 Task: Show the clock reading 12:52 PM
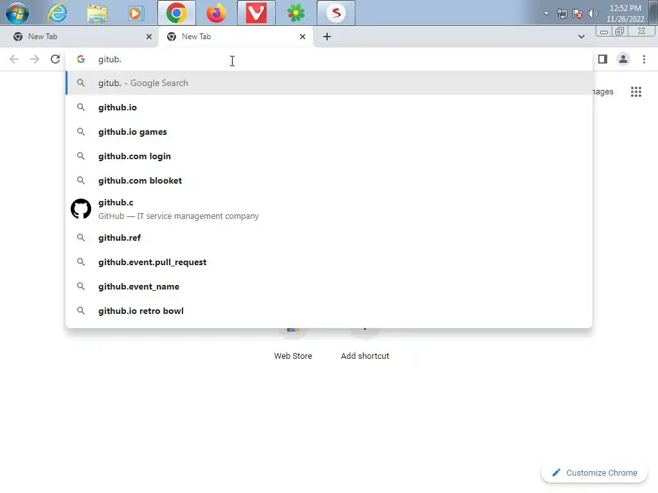pyautogui.click(x=625, y=13)
